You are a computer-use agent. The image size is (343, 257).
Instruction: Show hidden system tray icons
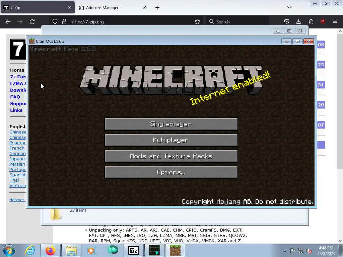click(285, 251)
